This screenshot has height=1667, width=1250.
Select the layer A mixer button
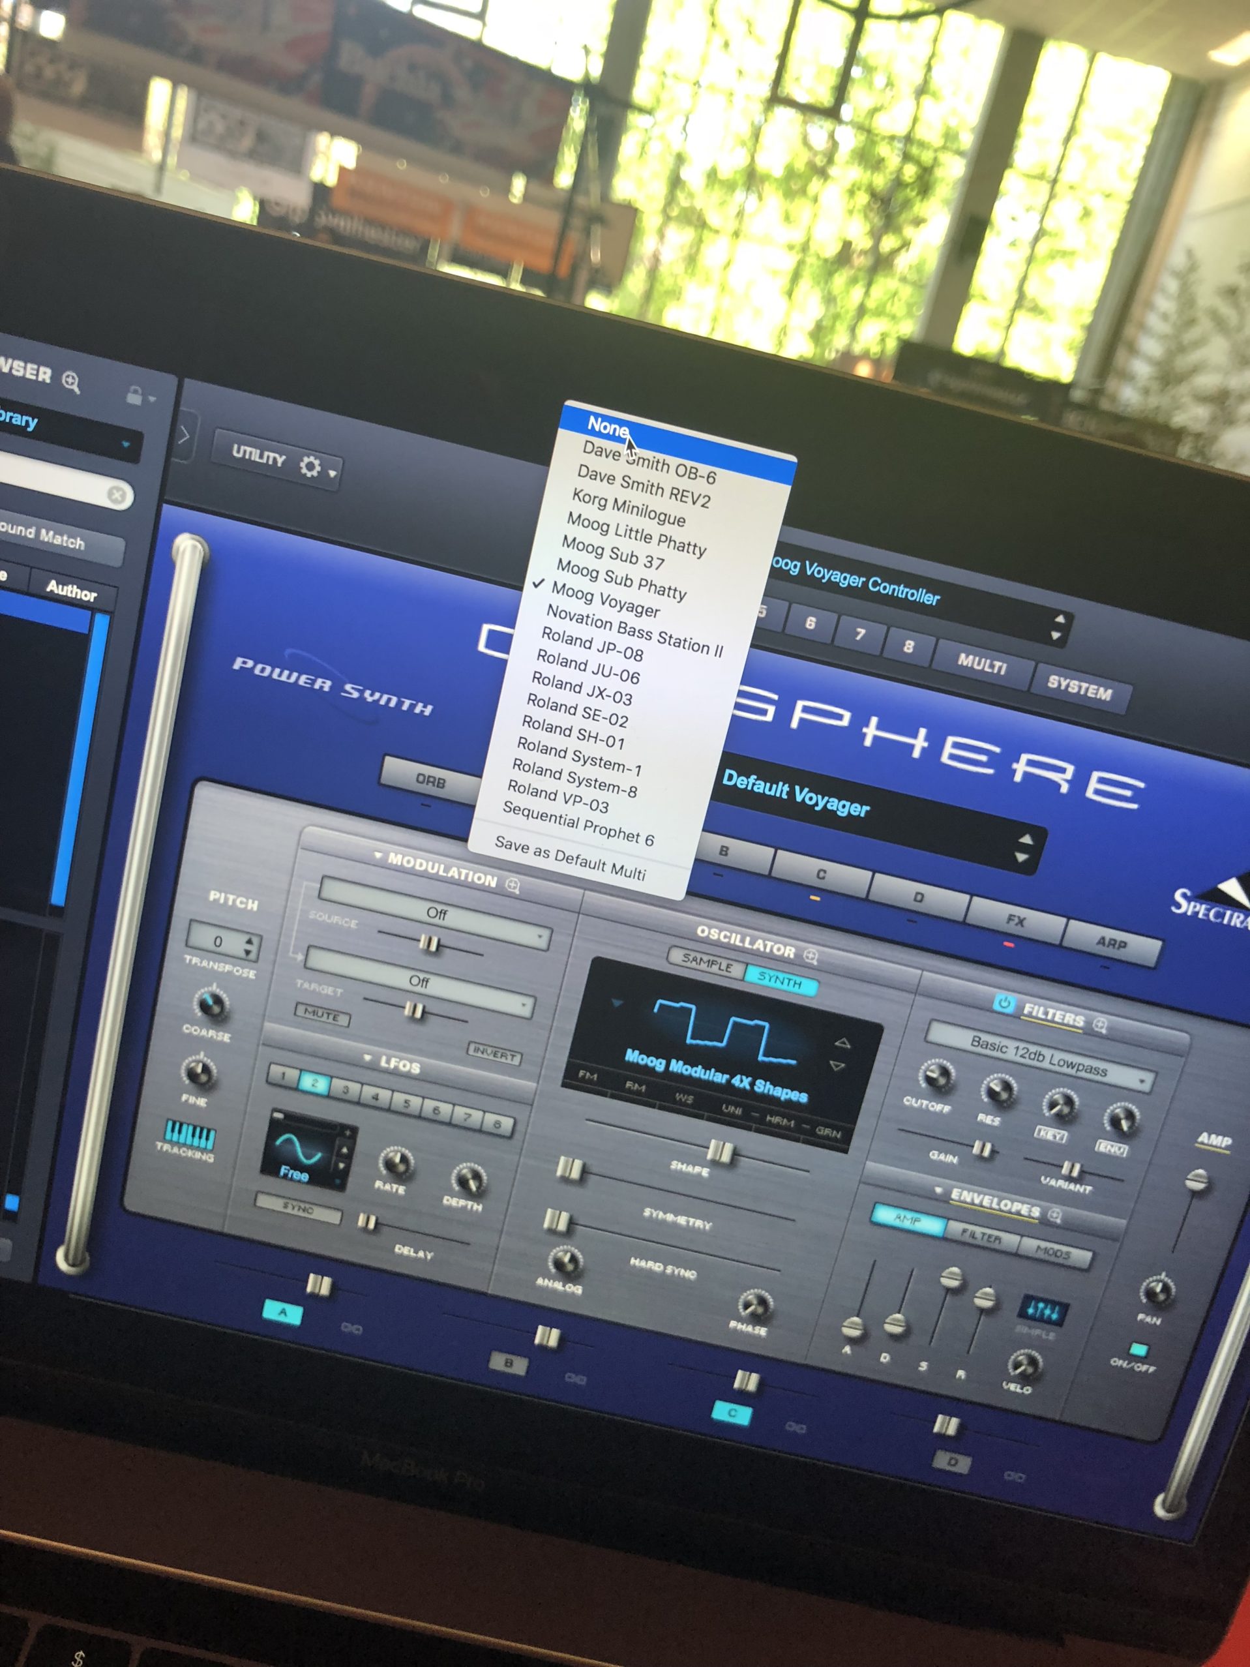(282, 1313)
